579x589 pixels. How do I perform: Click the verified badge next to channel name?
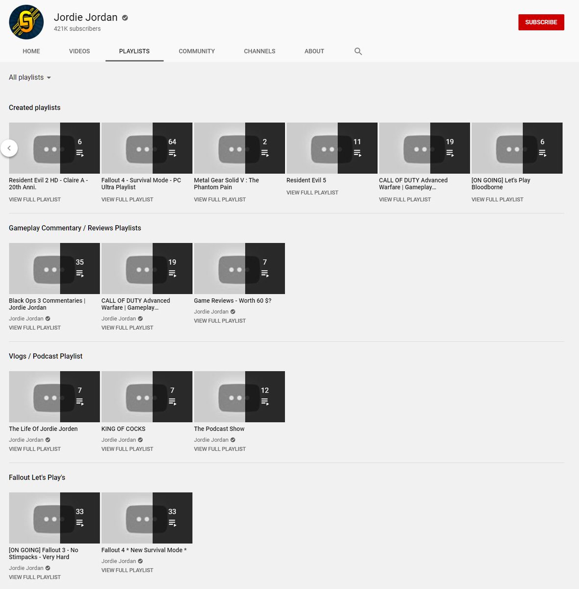tap(124, 17)
